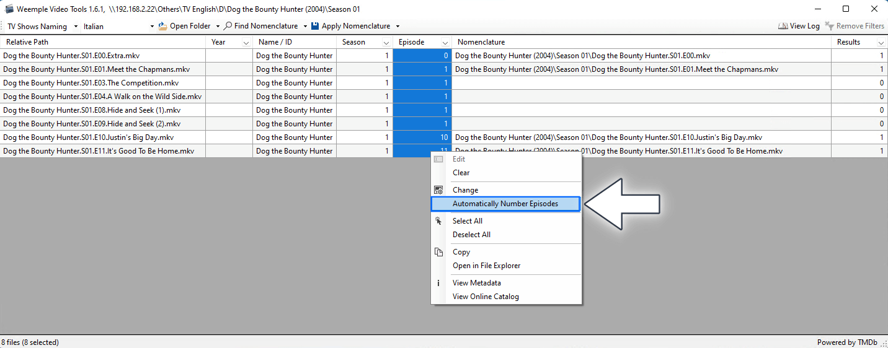Choose Deselect All in the context menu

click(x=472, y=235)
